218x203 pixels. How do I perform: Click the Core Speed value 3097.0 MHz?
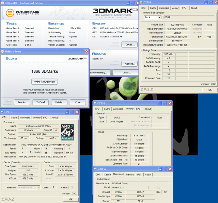click(x=28, y=167)
